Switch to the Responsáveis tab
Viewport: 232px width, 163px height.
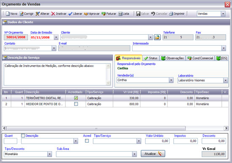128,58
